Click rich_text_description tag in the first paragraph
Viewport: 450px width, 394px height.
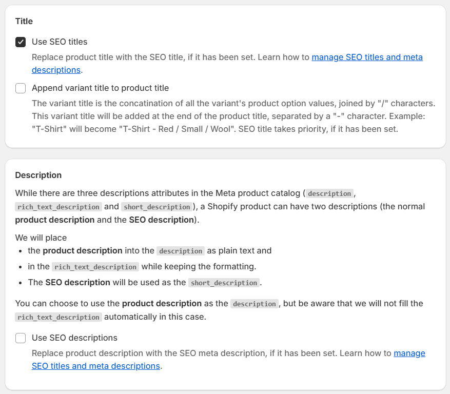coord(58,207)
